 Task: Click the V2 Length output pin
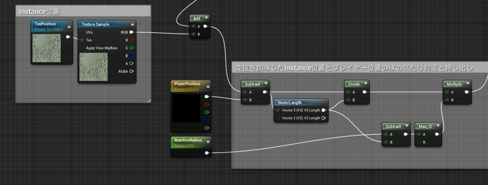point(324,118)
